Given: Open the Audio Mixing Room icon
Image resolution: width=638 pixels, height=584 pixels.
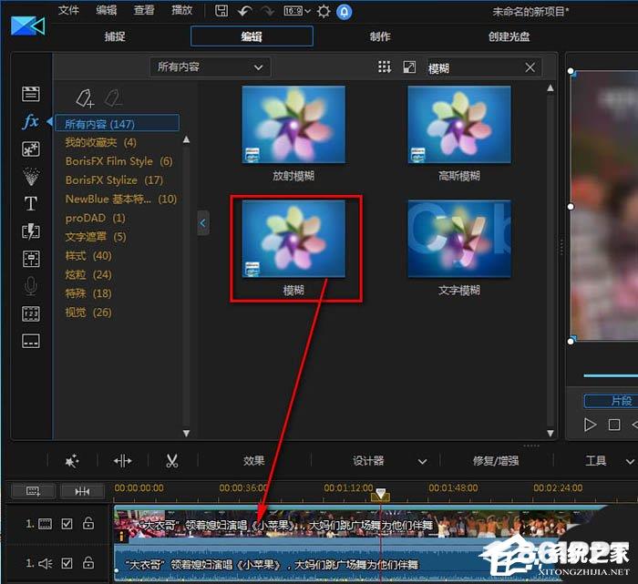Looking at the screenshot, I should (x=30, y=259).
